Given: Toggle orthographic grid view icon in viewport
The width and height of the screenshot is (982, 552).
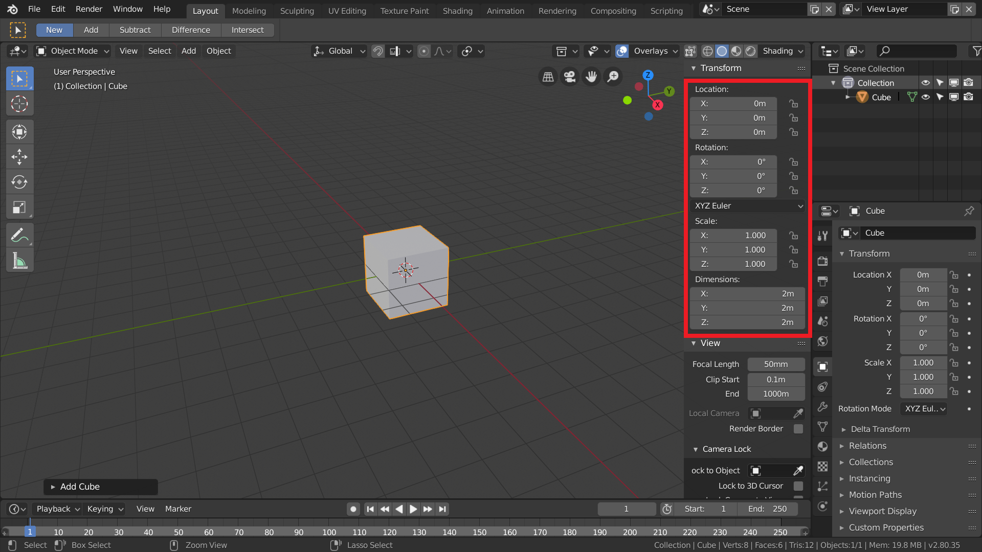Looking at the screenshot, I should tap(548, 77).
